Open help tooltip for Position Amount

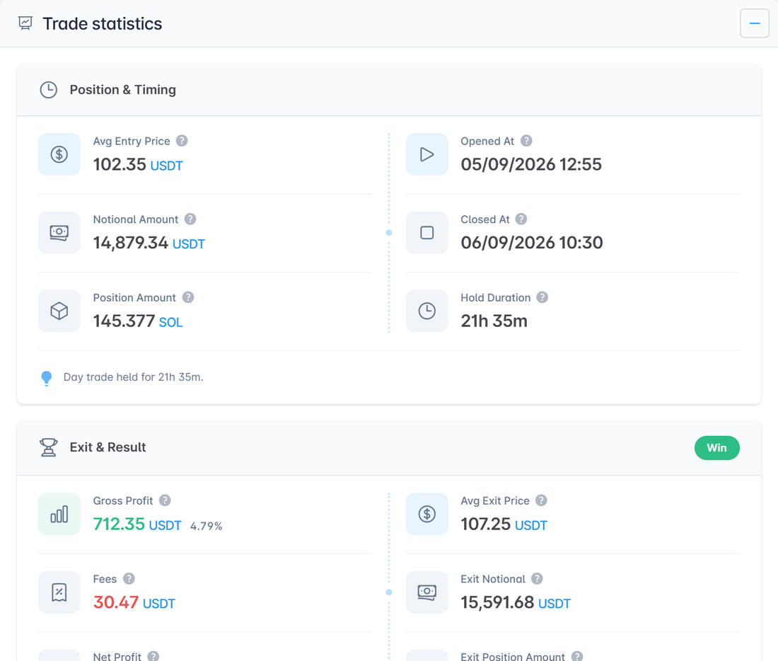tap(188, 297)
